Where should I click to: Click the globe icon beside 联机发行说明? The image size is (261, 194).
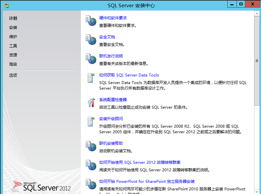point(91,59)
